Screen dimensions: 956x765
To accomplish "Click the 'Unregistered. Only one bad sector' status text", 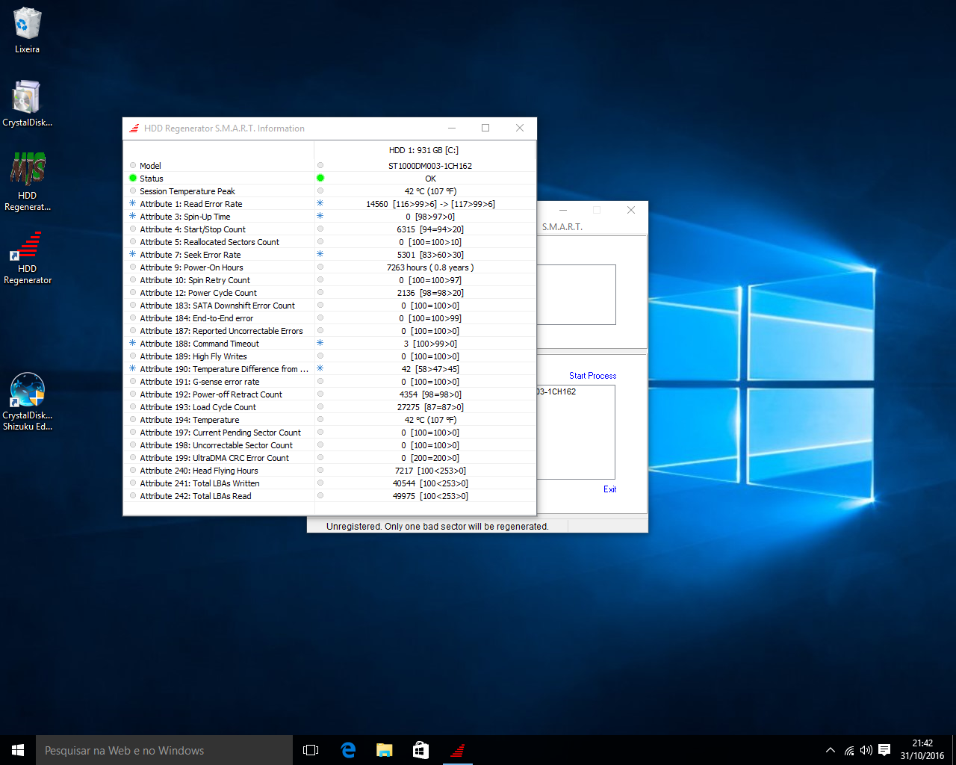I will (437, 527).
